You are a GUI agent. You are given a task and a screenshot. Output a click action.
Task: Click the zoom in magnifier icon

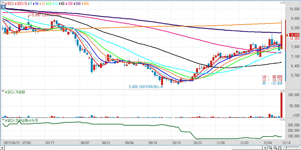click(275, 148)
